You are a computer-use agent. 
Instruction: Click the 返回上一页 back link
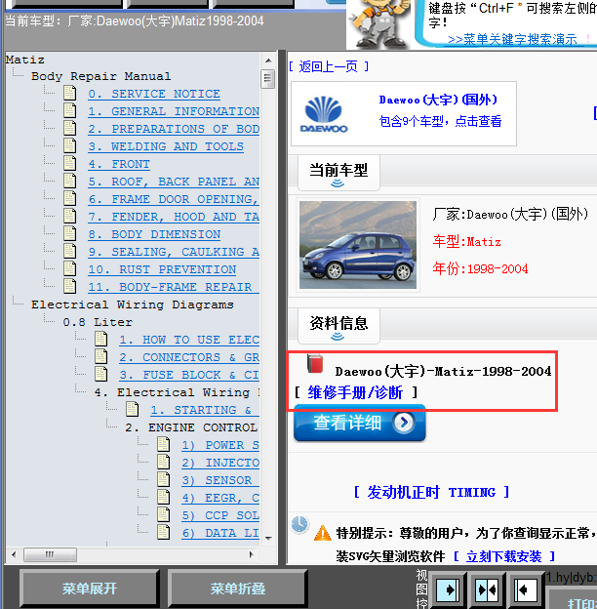click(329, 66)
